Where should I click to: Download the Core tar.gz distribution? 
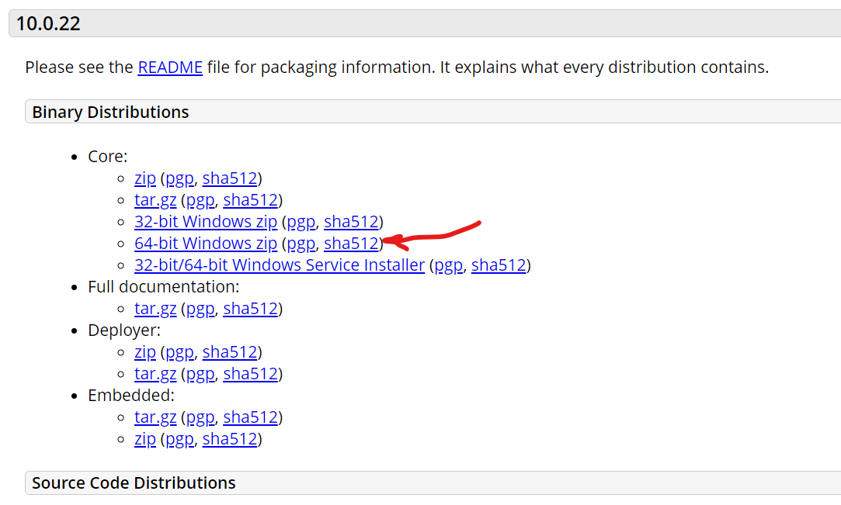tap(155, 200)
